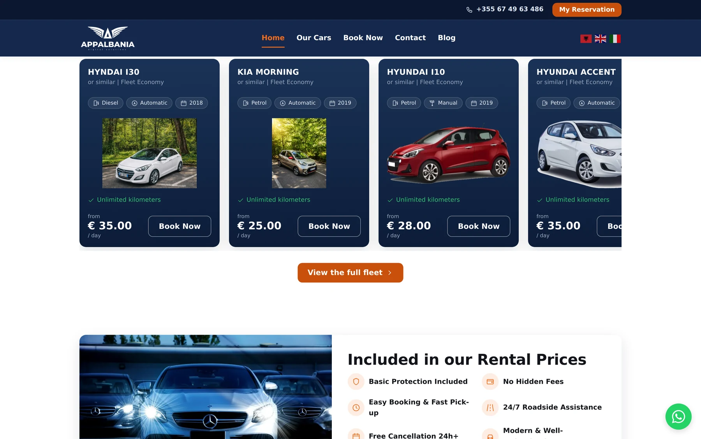Click the shield icon for Basic Protection
701x439 pixels.
[356, 382]
